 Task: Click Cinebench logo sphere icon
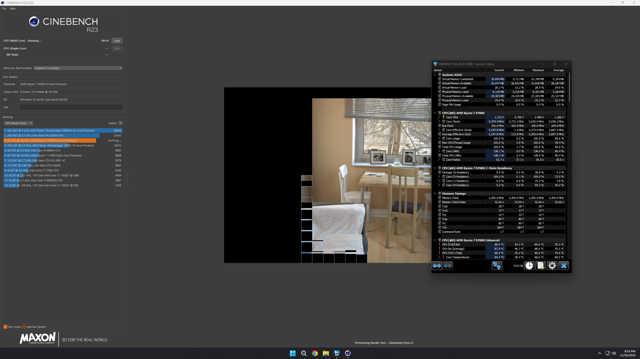coord(34,21)
